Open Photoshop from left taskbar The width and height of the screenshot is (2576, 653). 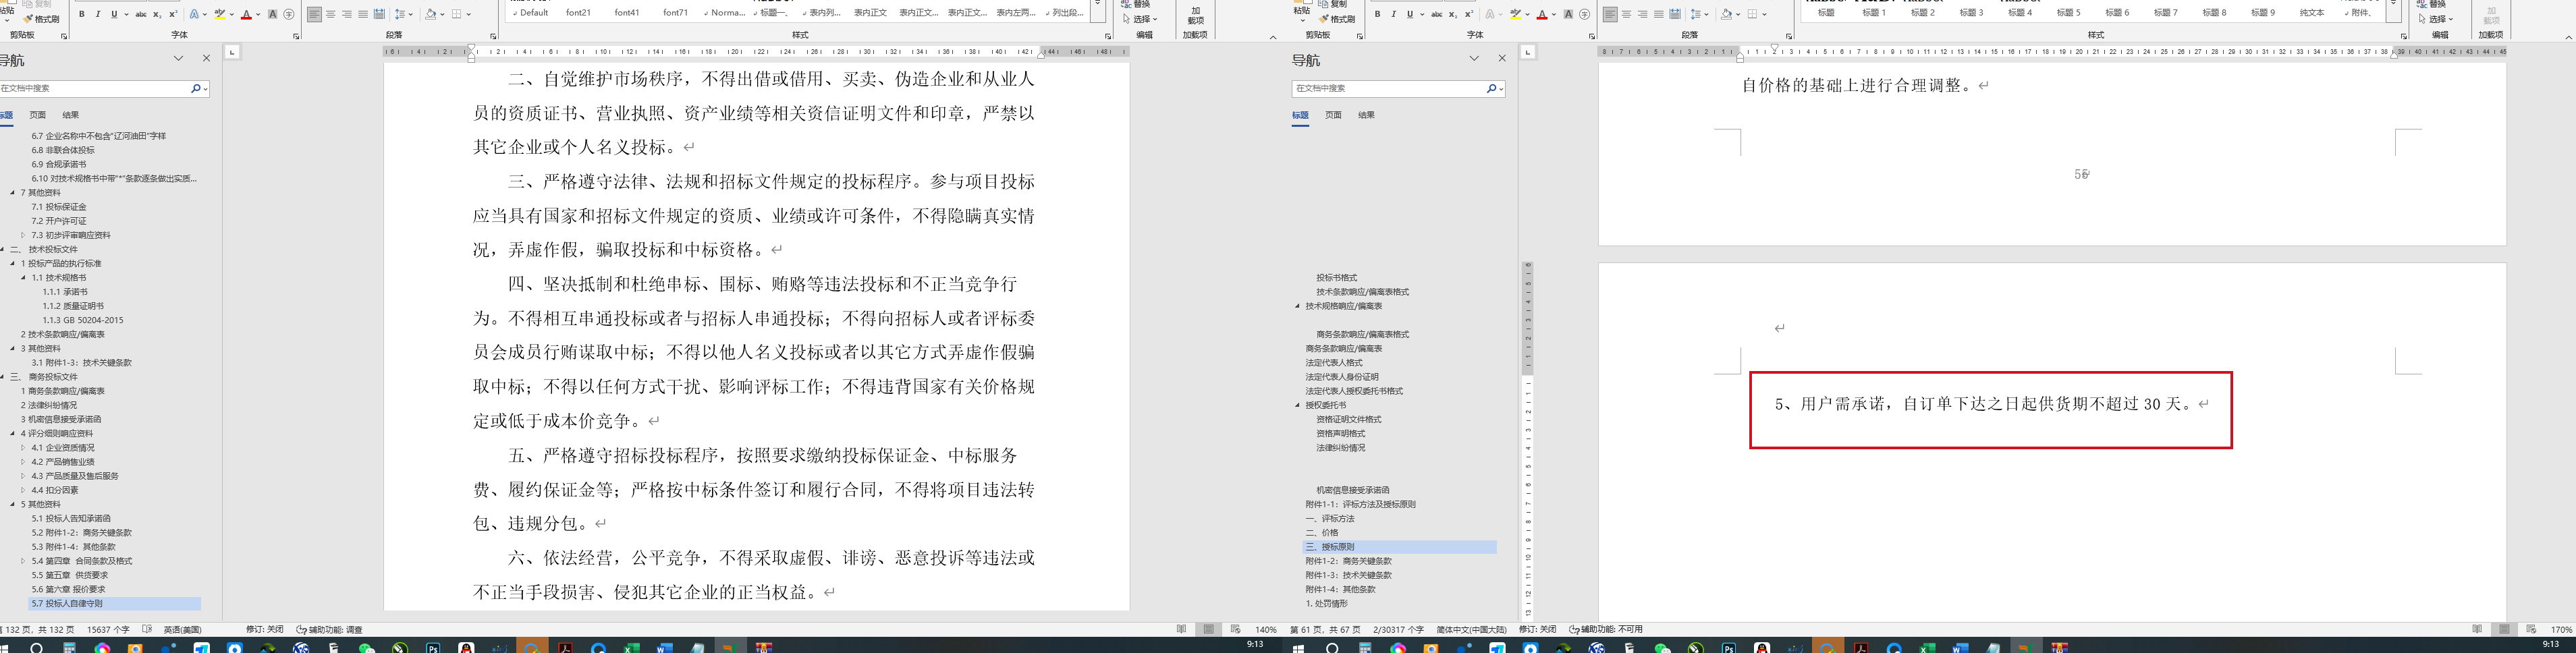[x=433, y=647]
